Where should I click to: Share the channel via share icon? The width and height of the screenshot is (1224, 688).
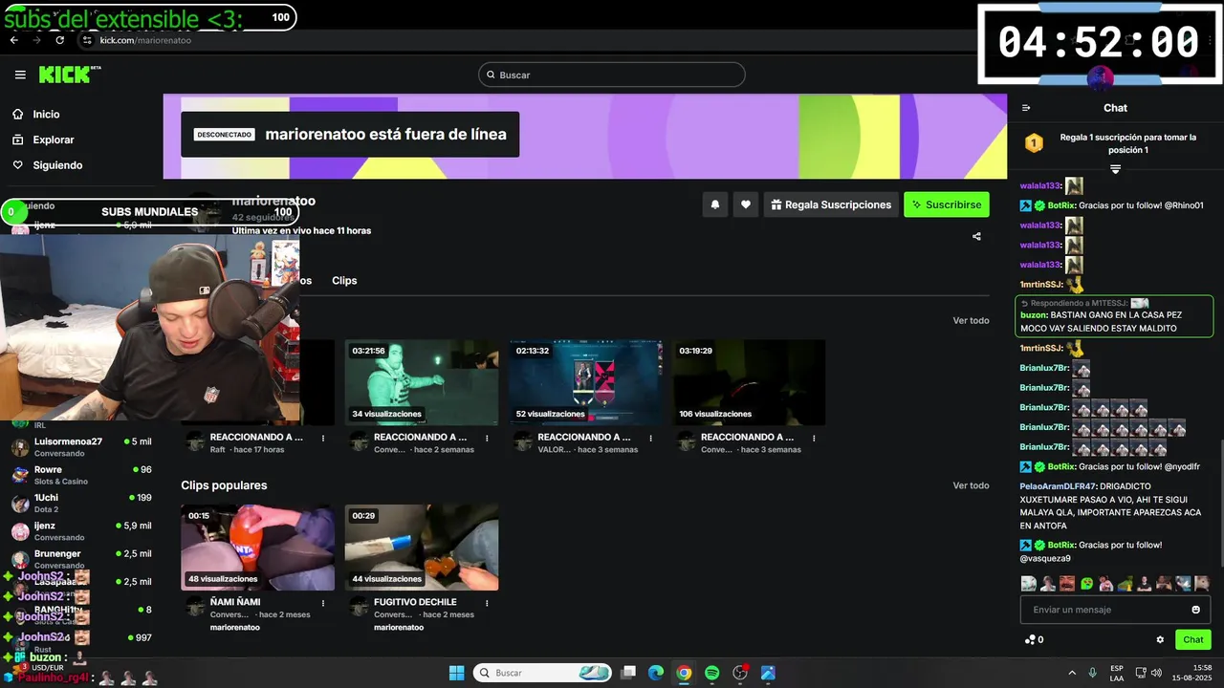(976, 236)
